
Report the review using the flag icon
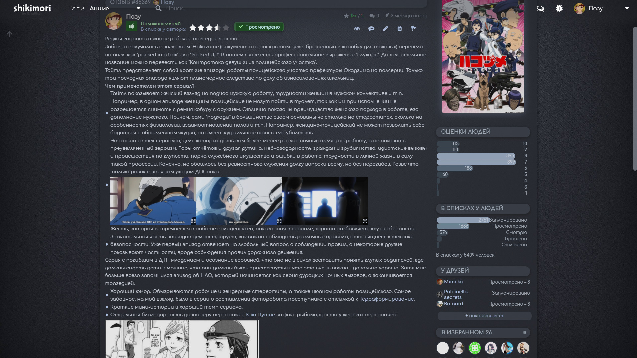coord(414,29)
